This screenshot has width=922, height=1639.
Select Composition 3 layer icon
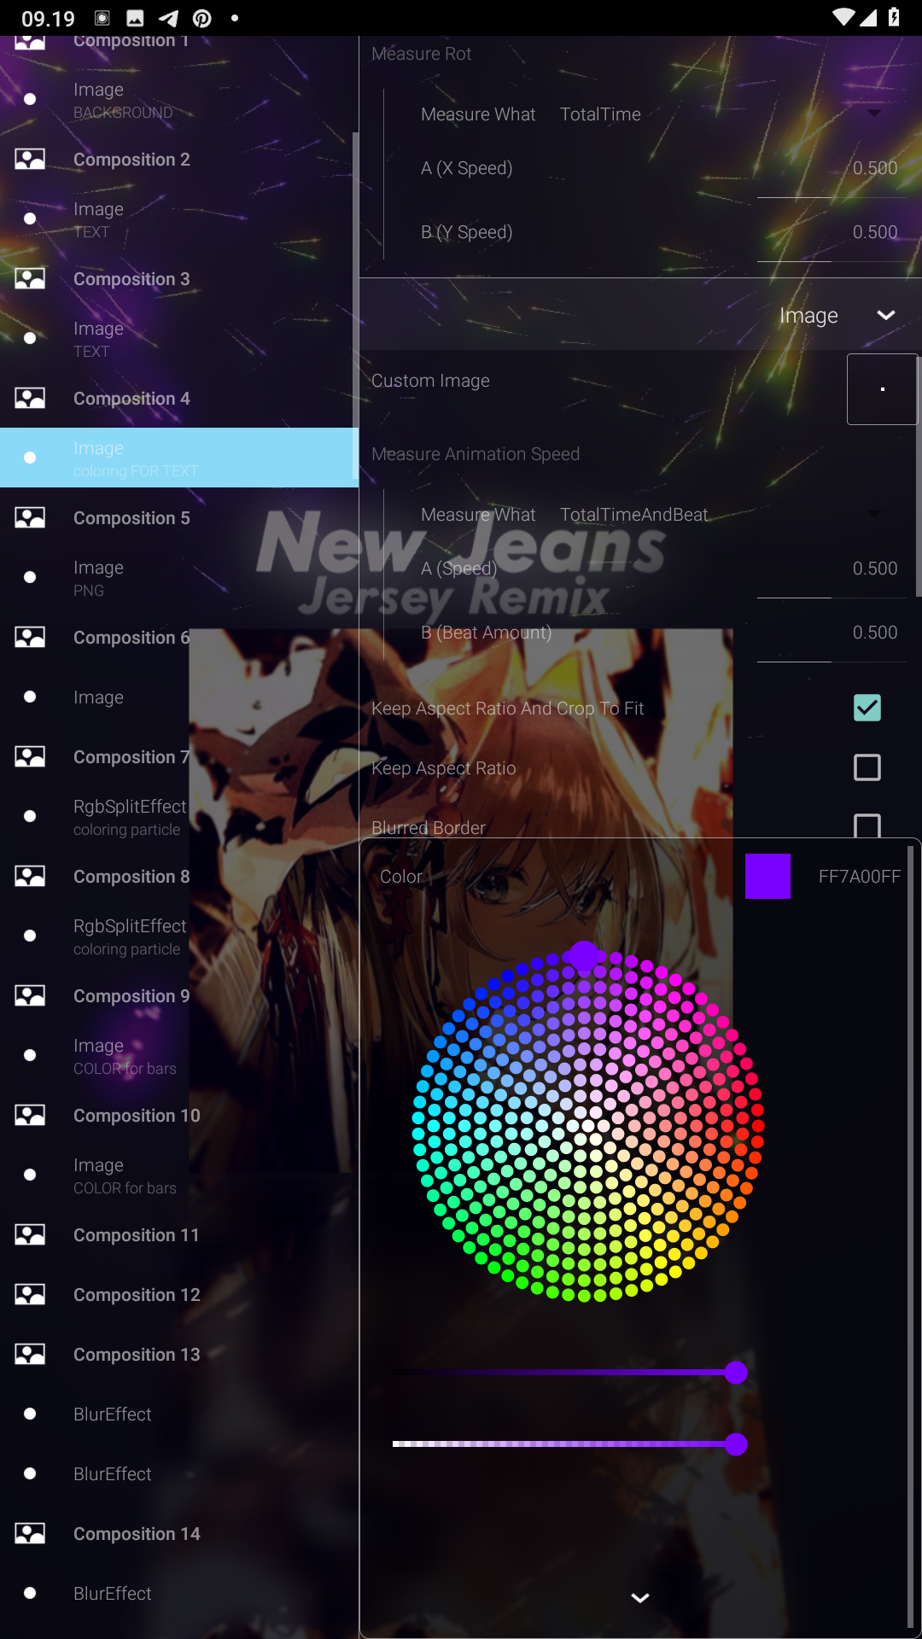click(30, 278)
